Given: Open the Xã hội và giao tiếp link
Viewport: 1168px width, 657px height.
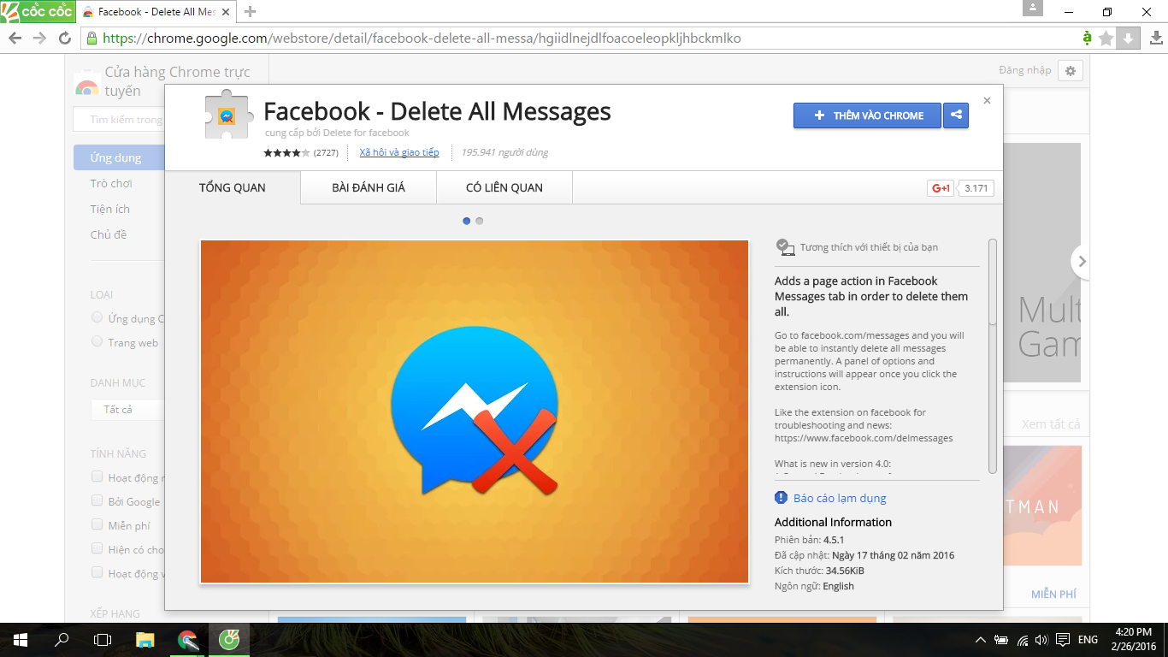Looking at the screenshot, I should (399, 152).
